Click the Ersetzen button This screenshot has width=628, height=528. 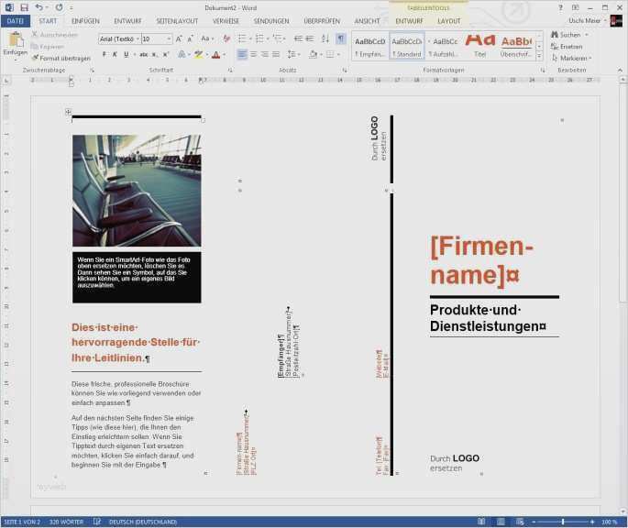567,46
